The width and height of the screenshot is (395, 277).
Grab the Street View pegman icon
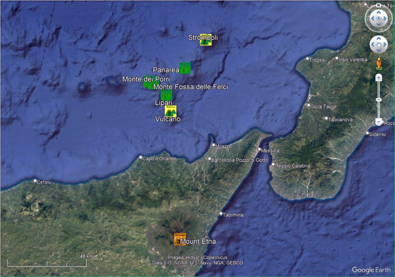coord(379,63)
